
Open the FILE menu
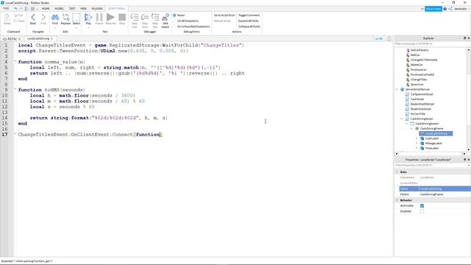click(6, 9)
